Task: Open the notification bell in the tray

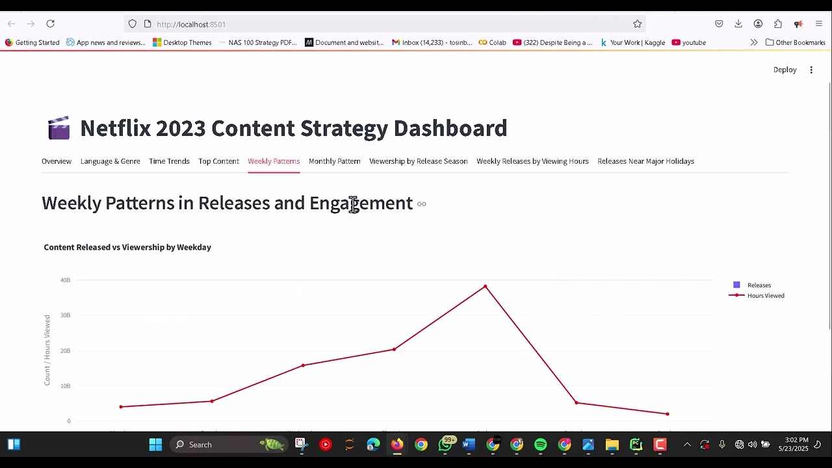Action: (x=817, y=445)
